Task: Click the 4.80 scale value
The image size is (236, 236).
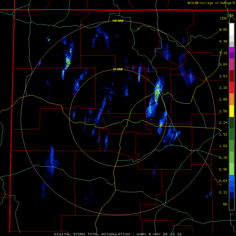Action: pos(223,29)
